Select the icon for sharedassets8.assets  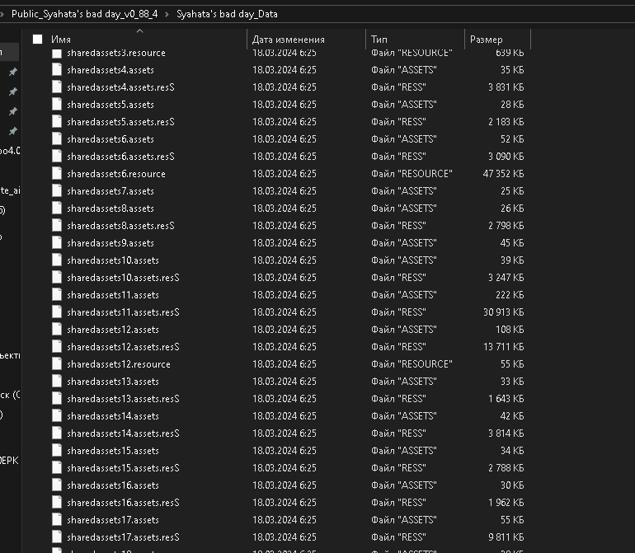coord(57,209)
